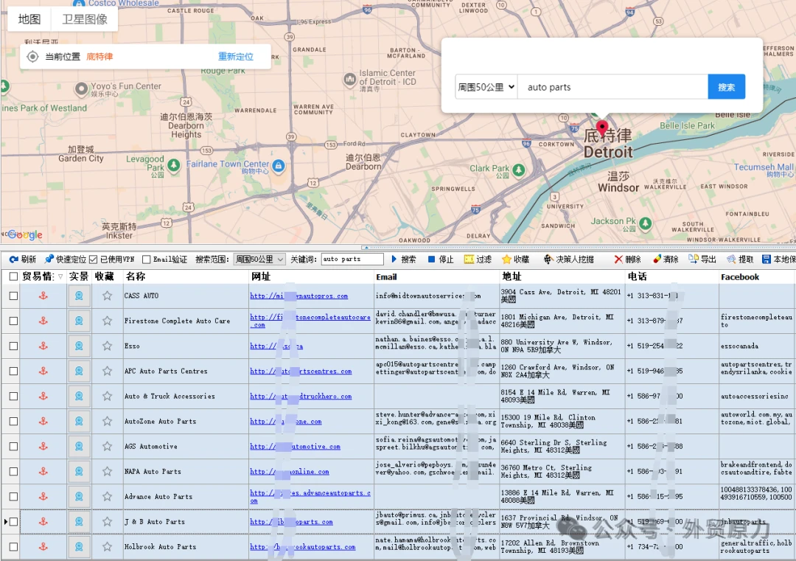Open CASS AUTO website link

pyautogui.click(x=298, y=296)
